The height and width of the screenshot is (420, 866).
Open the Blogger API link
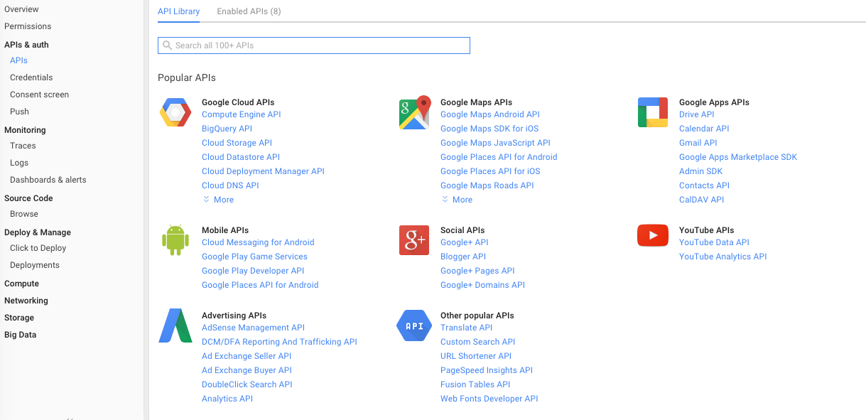tap(463, 257)
